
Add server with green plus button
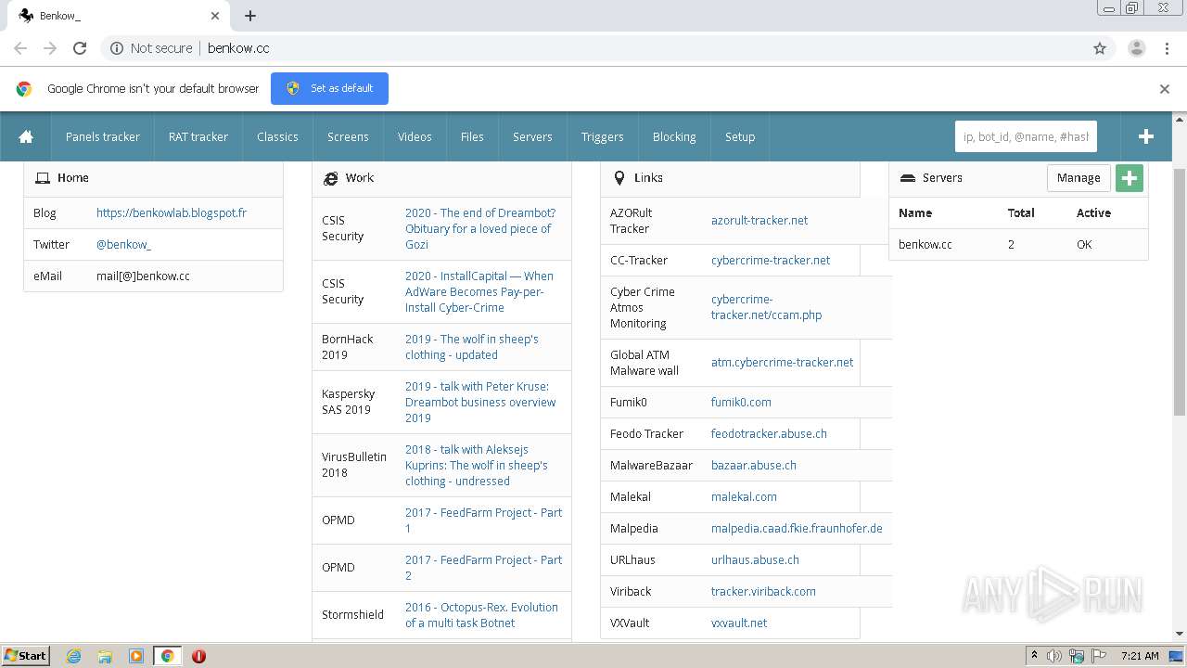[x=1129, y=178]
